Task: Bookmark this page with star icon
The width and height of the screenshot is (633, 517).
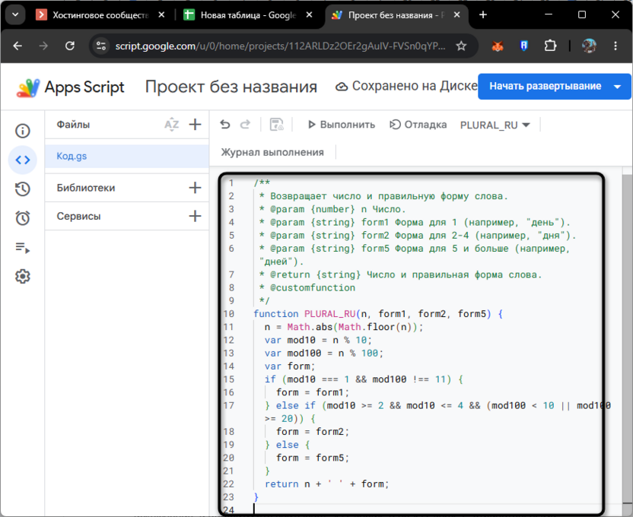Action: pos(461,46)
